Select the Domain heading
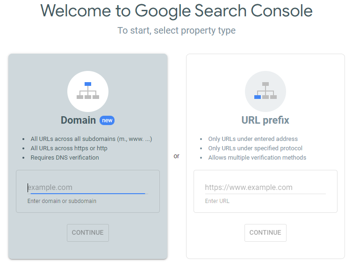This screenshot has height=266, width=352. coord(79,120)
